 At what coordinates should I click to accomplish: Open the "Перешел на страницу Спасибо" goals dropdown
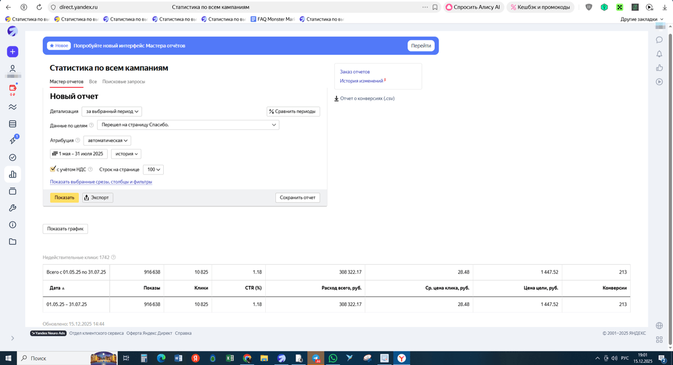tap(188, 125)
